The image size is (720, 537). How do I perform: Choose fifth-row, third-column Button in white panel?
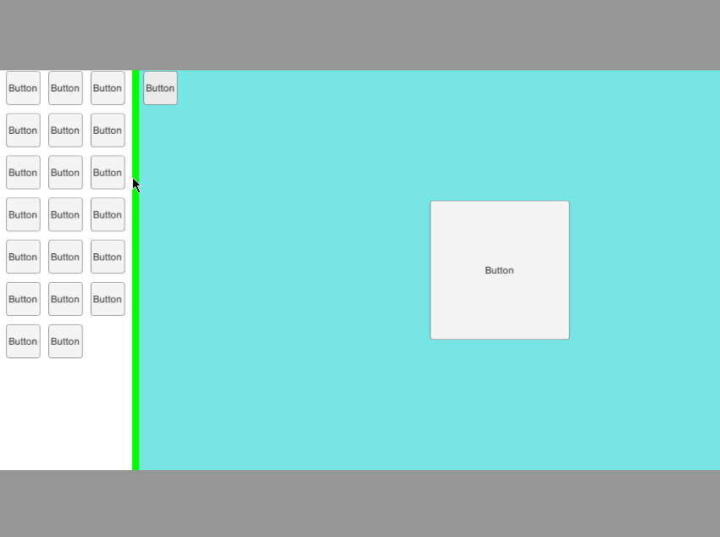coord(108,257)
